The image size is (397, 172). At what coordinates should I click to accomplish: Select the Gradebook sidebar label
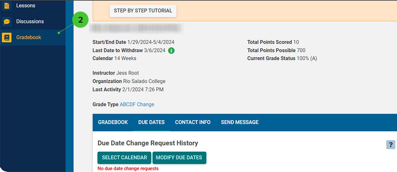[29, 37]
